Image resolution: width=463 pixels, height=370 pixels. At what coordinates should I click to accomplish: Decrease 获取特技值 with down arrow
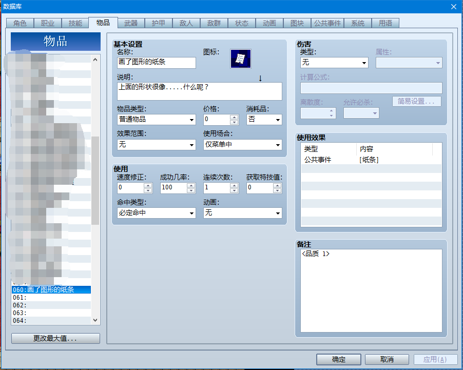277,190
